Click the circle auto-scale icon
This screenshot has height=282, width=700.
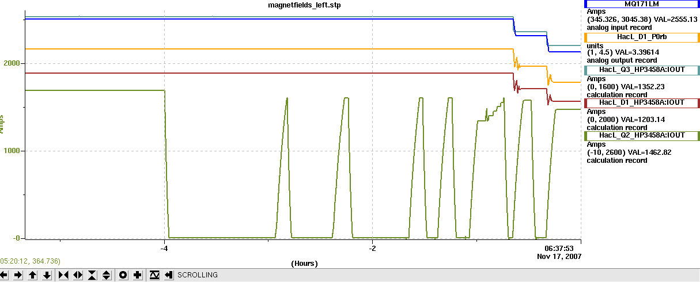123,275
